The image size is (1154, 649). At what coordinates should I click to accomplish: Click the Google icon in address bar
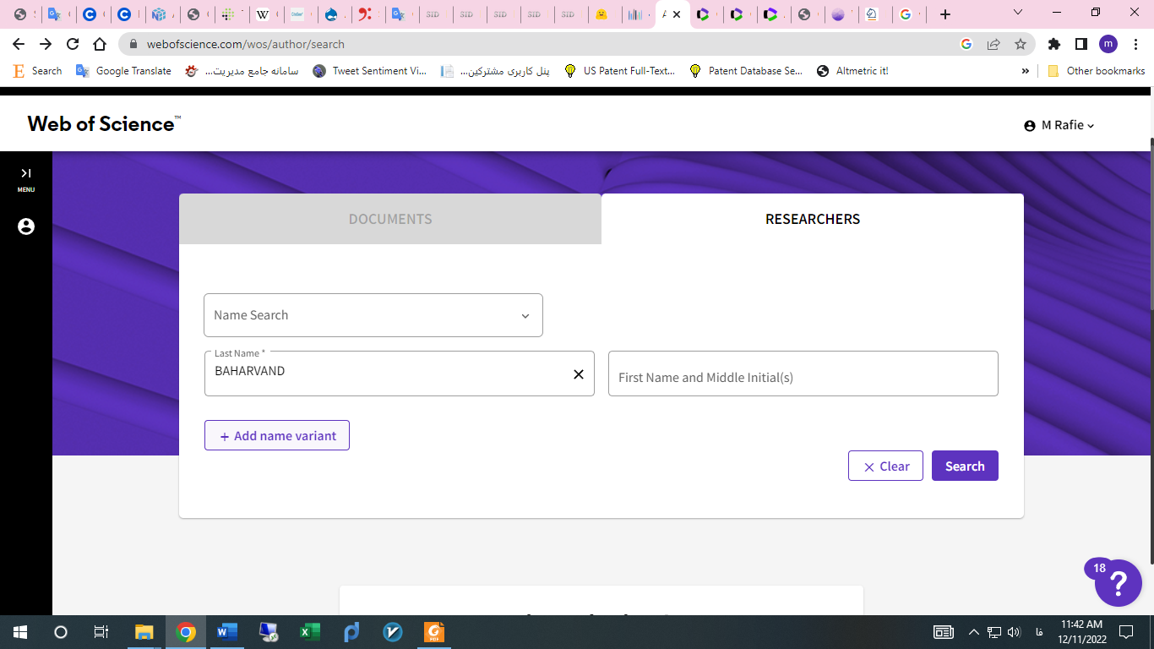(966, 44)
